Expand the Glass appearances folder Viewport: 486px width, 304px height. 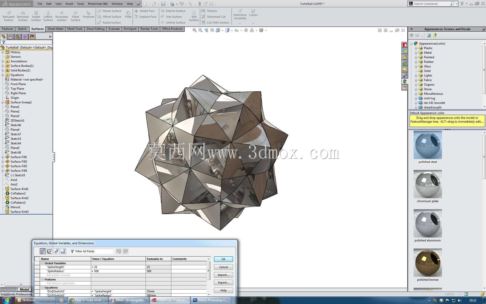(x=416, y=66)
